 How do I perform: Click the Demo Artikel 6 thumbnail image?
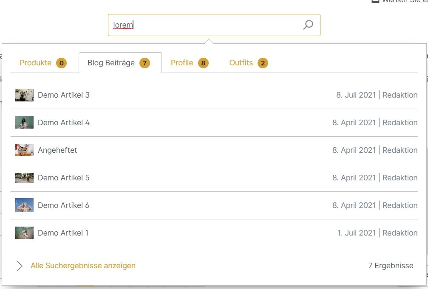(x=24, y=205)
